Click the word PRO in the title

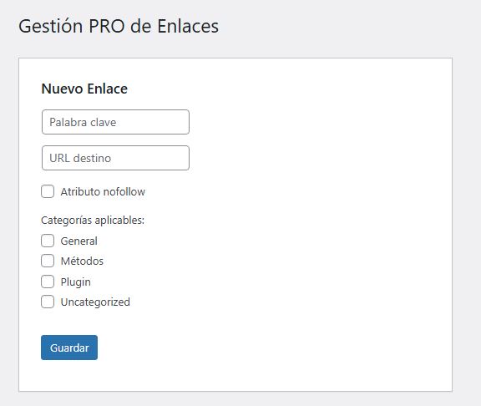coord(106,26)
